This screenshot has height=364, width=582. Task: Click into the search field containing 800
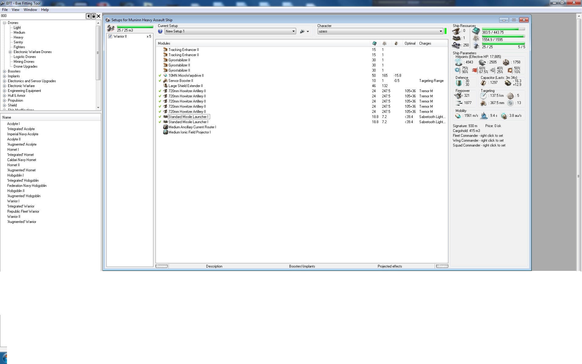click(x=42, y=16)
